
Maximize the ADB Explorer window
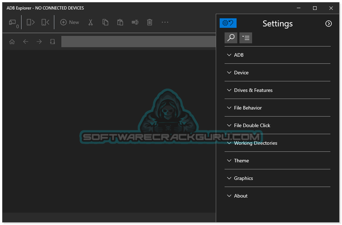tap(315, 8)
